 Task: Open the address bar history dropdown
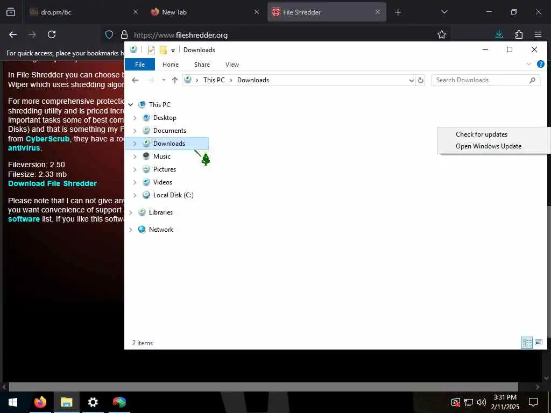pyautogui.click(x=412, y=81)
